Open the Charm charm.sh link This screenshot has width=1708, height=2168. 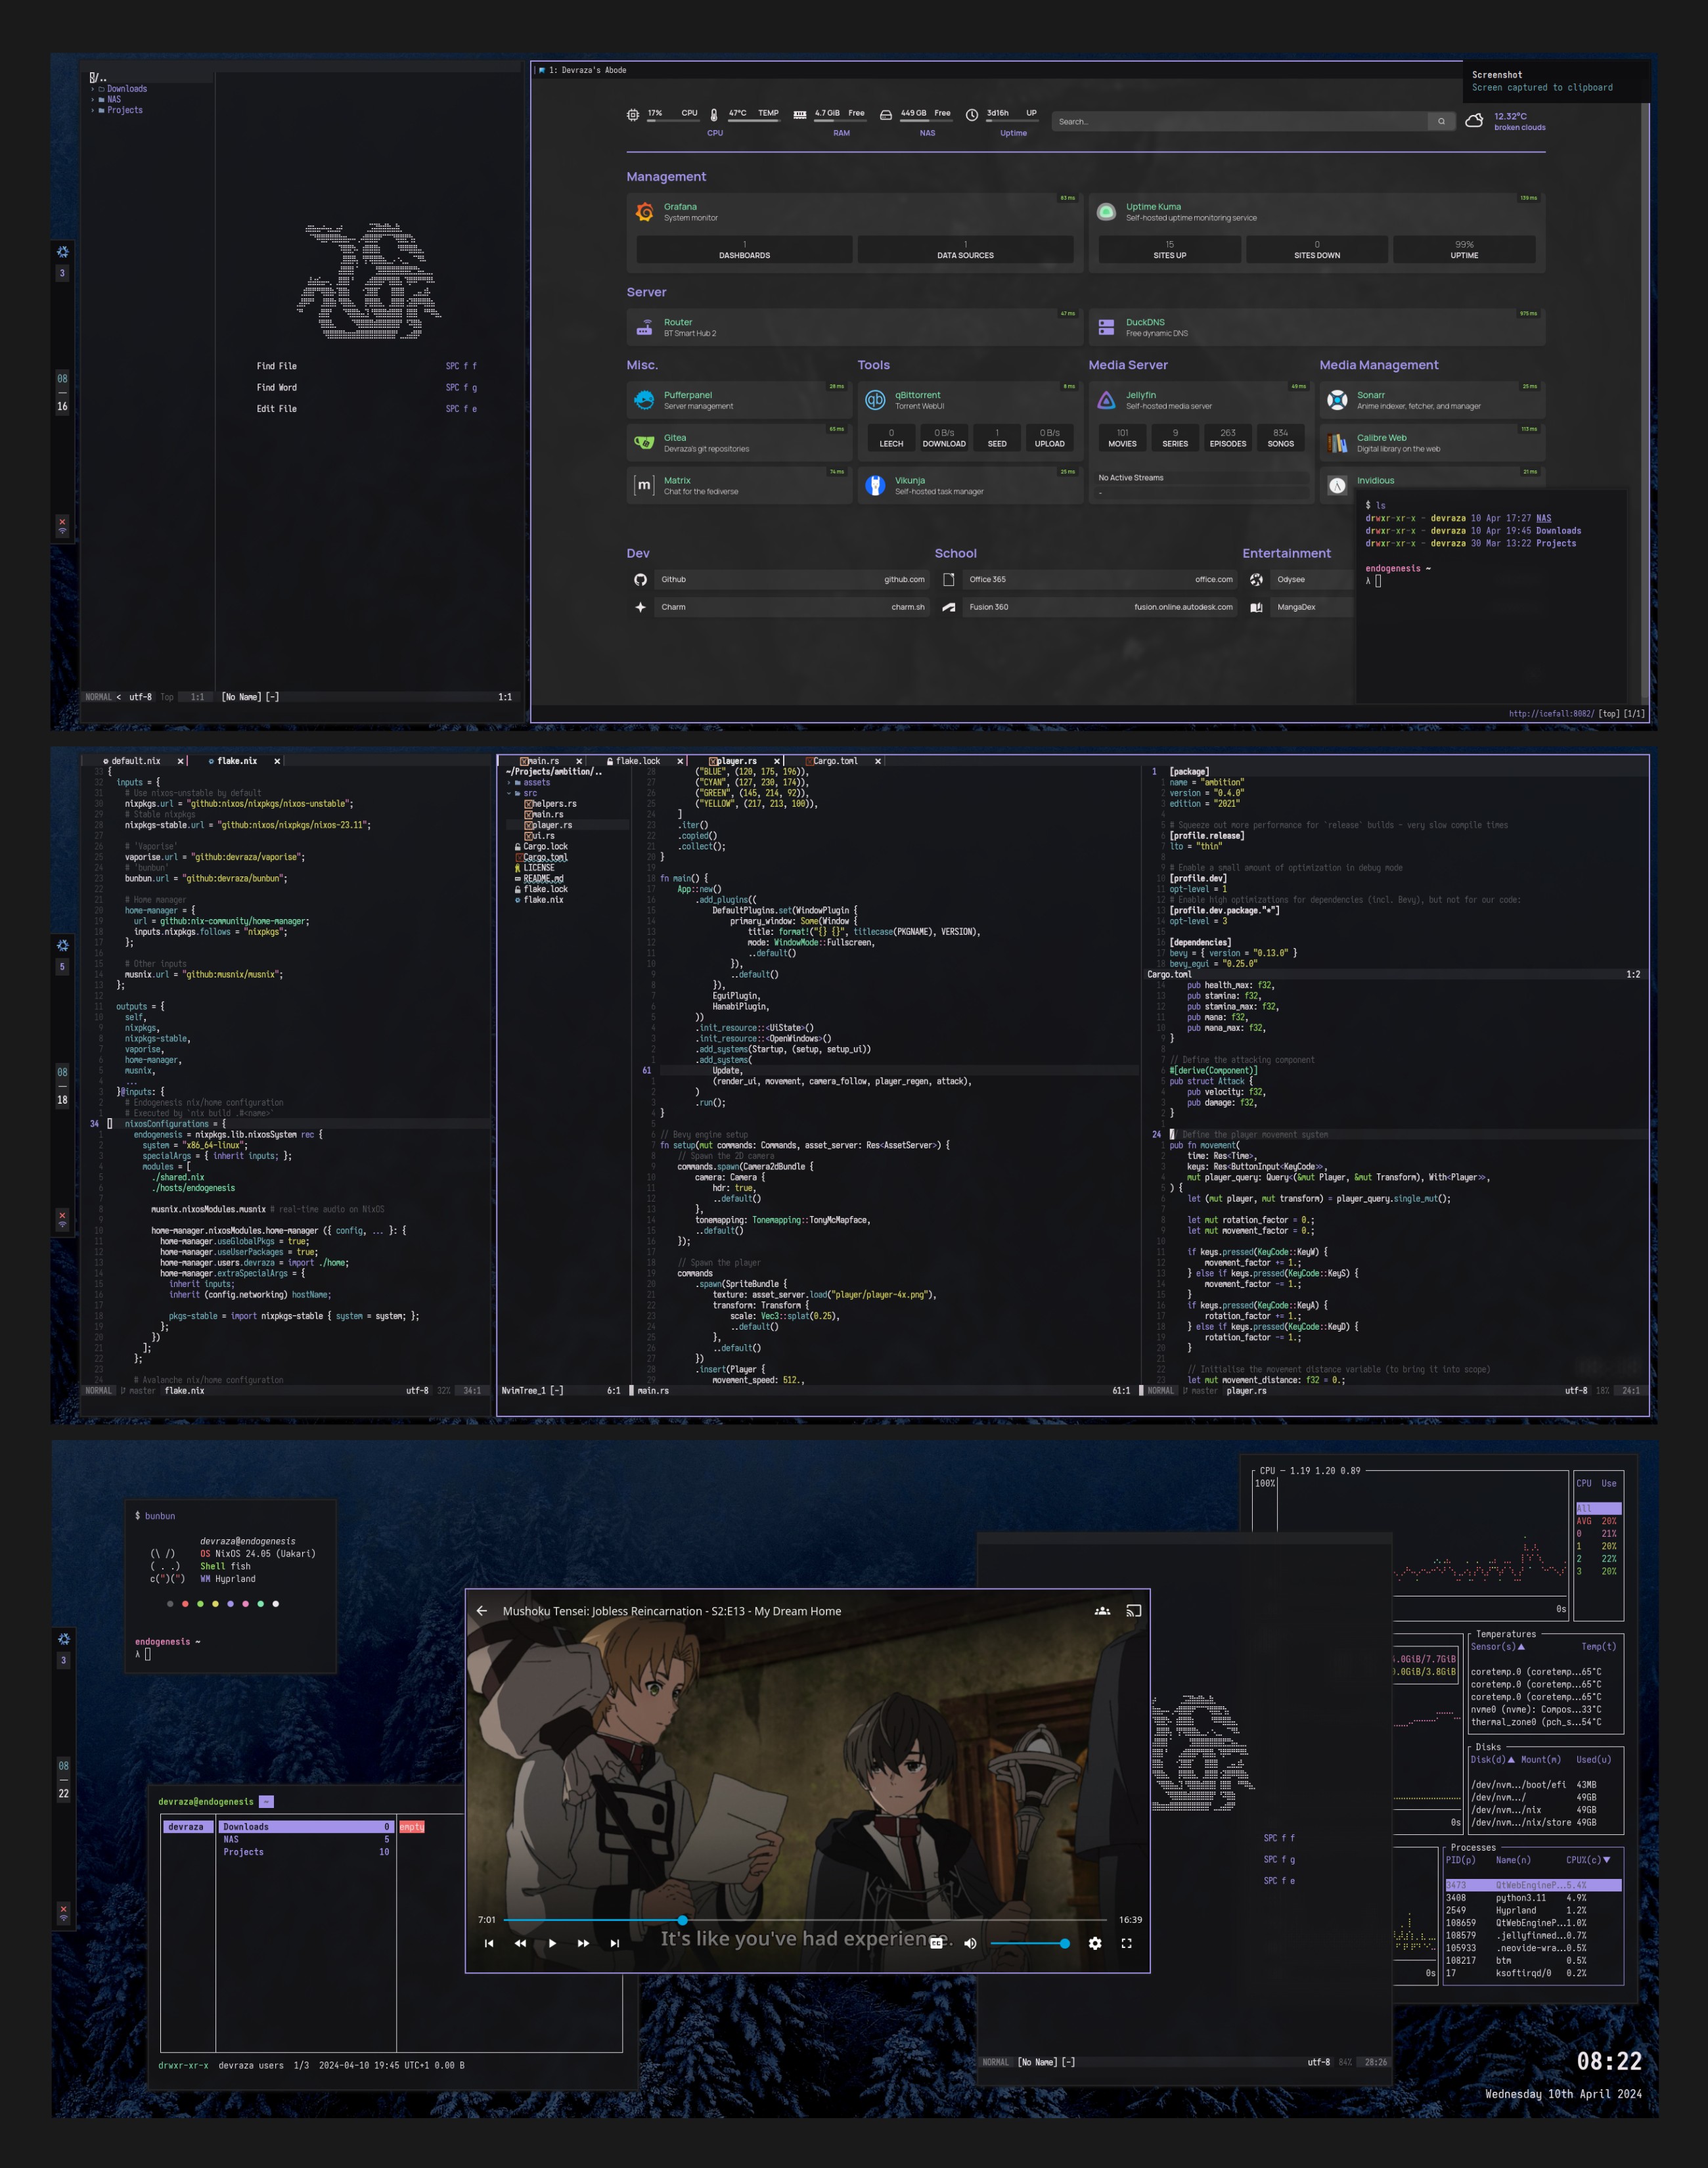click(792, 607)
